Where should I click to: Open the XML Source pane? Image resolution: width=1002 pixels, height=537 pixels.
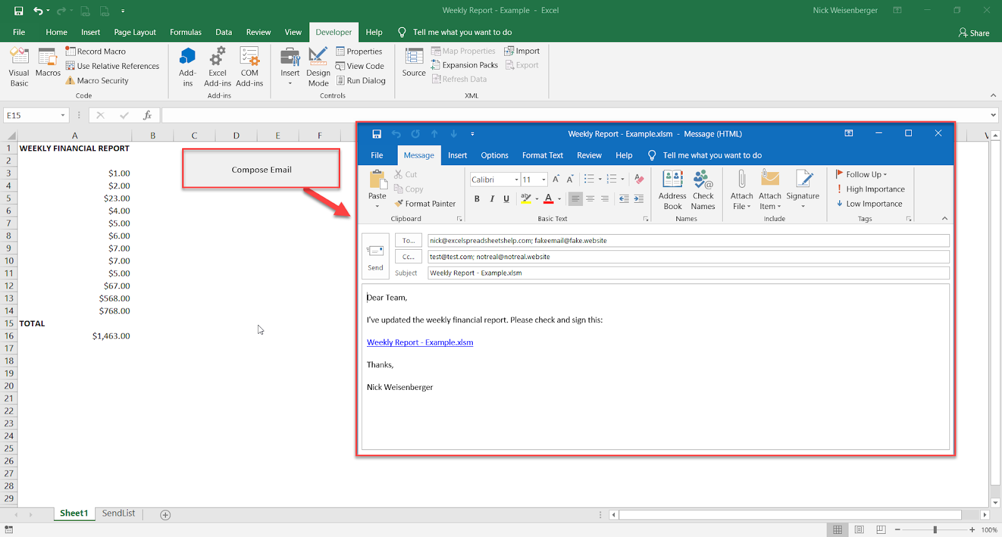click(x=414, y=62)
